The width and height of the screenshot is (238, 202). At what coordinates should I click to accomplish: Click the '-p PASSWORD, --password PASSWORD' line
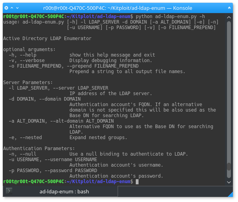pyautogui.click(x=53, y=171)
